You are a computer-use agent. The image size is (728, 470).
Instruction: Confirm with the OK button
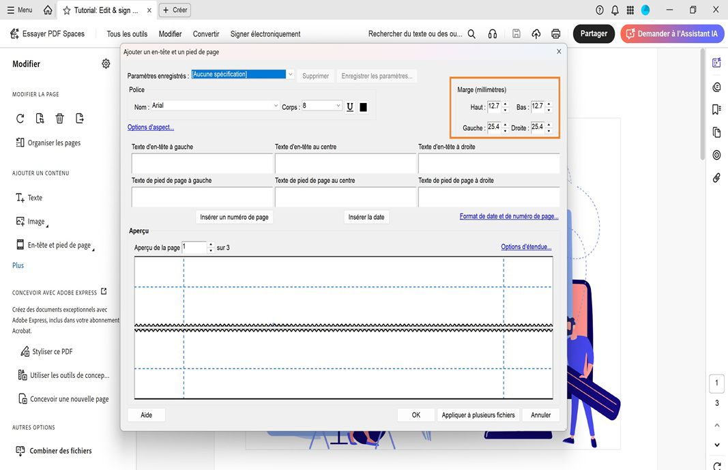(416, 415)
